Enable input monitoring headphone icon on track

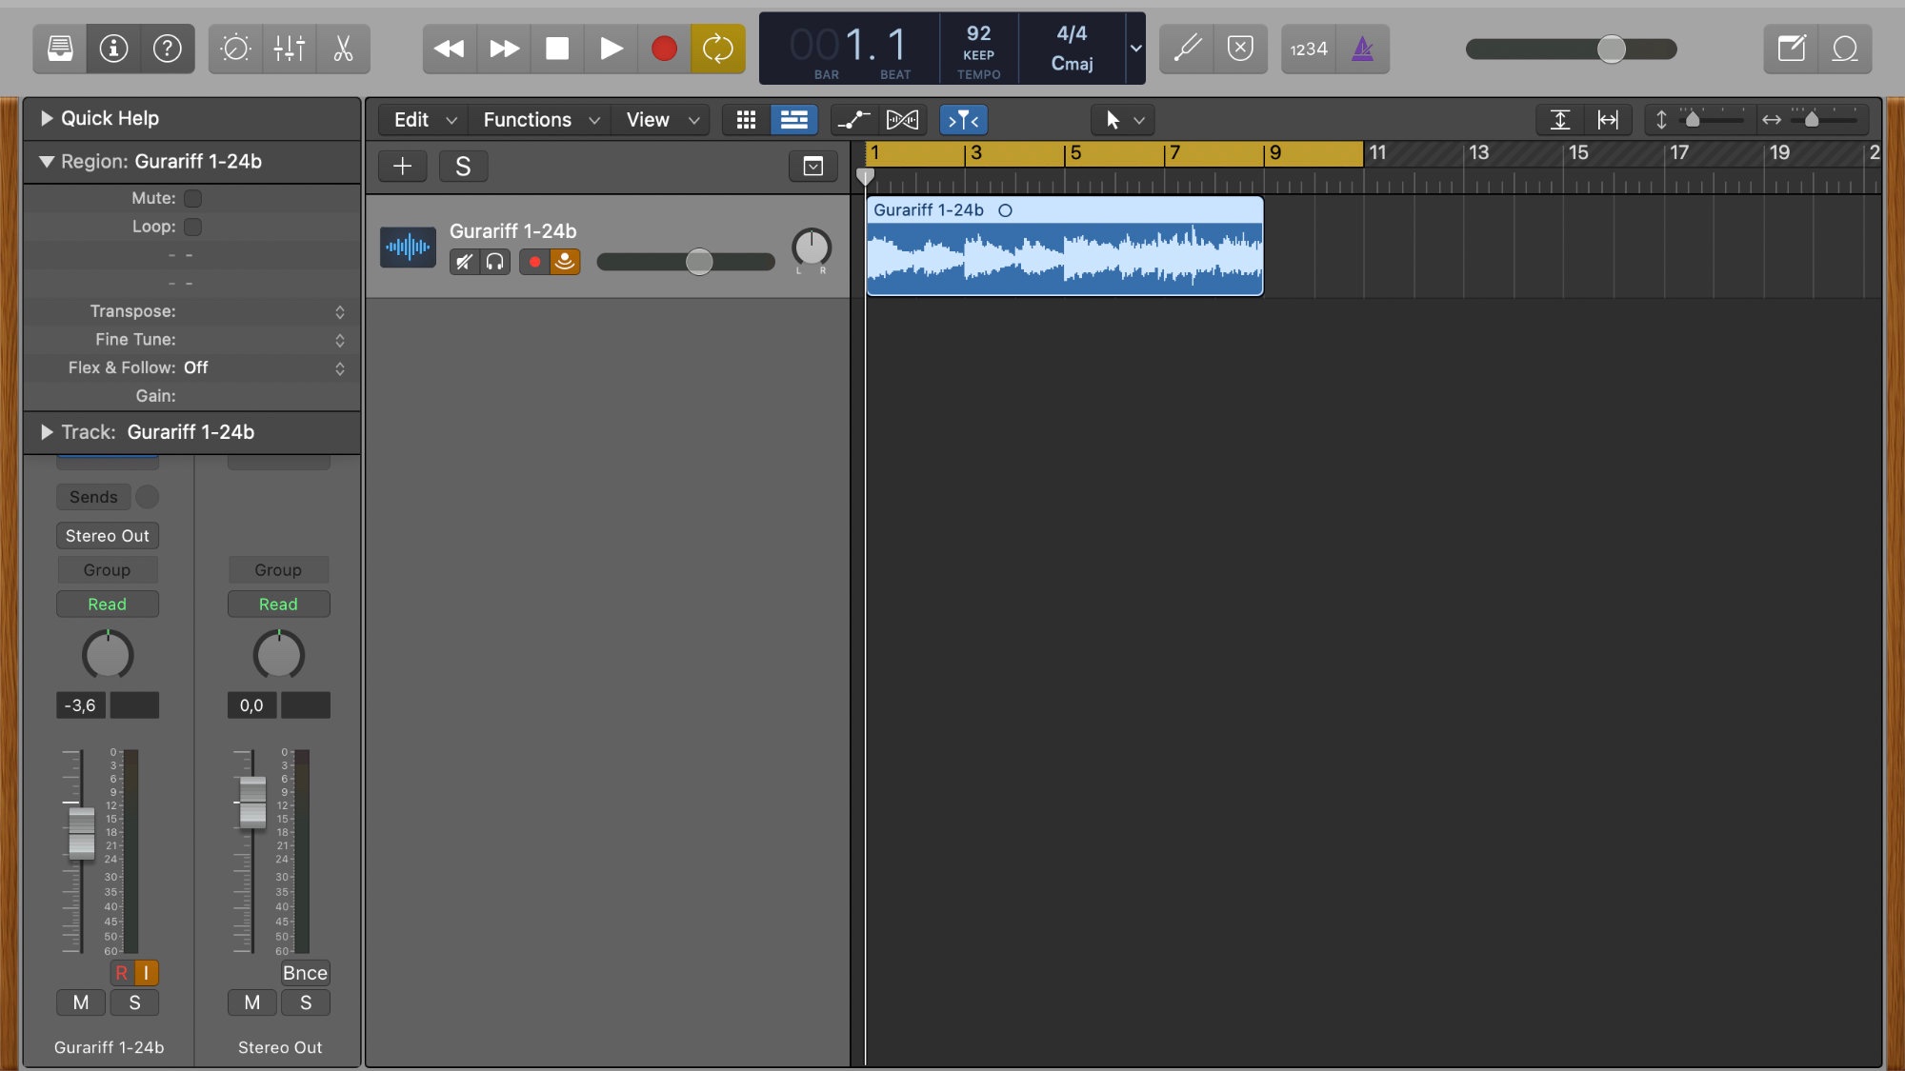[495, 262]
